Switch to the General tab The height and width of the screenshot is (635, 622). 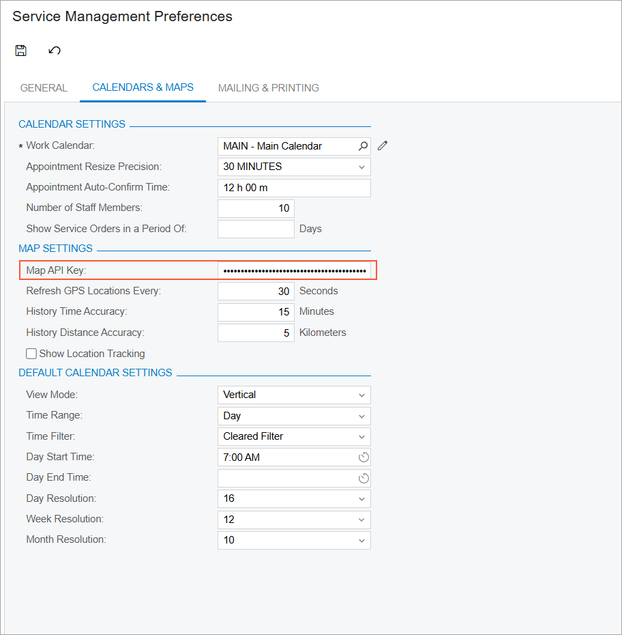(x=44, y=88)
